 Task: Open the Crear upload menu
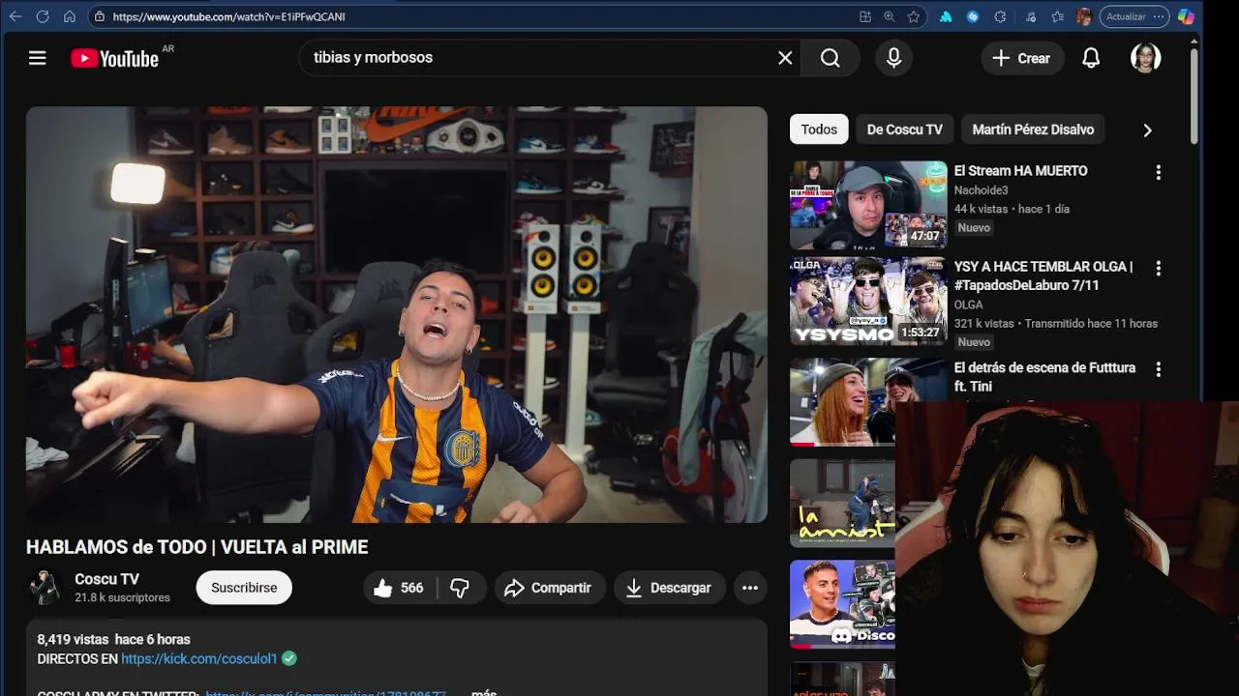click(1022, 58)
